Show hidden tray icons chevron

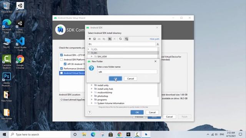click(x=208, y=135)
